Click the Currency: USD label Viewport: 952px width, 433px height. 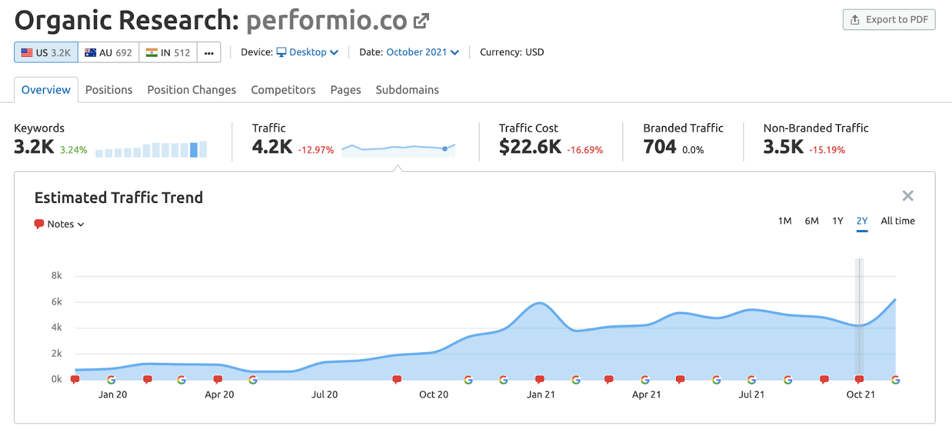point(512,52)
